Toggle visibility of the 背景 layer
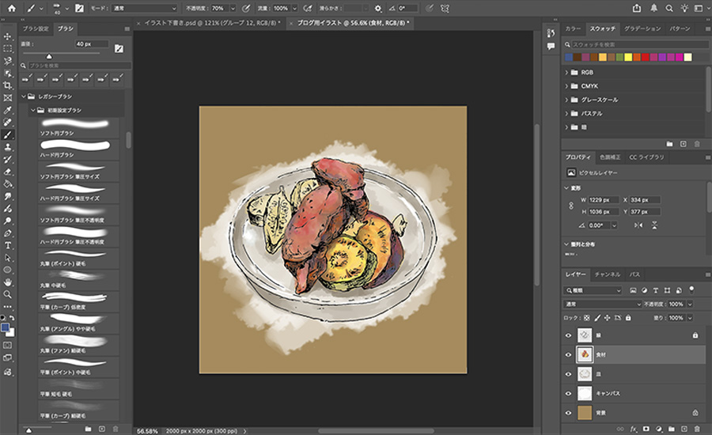 tap(568, 412)
